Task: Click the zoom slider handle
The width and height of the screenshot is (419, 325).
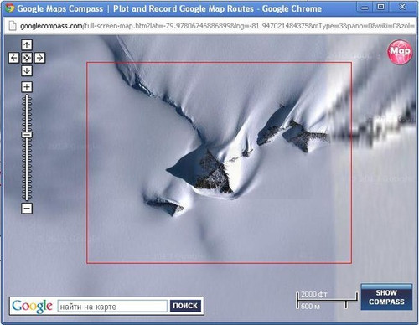Action: (27, 135)
